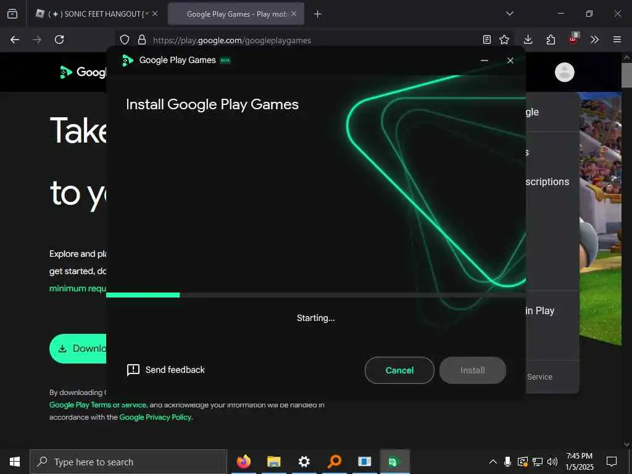Screen dimensions: 632x474
Task: Open the Google account avatar
Action: tap(564, 73)
